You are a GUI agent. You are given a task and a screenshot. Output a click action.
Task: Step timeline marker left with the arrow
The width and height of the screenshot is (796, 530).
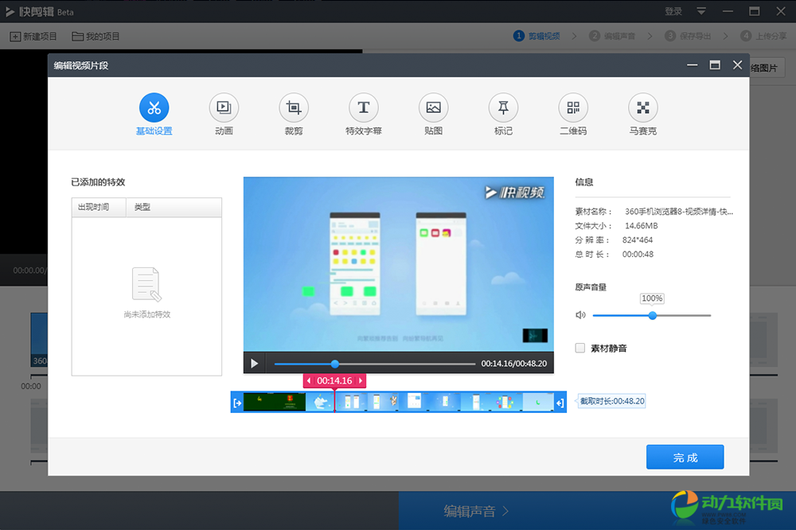[x=310, y=381]
